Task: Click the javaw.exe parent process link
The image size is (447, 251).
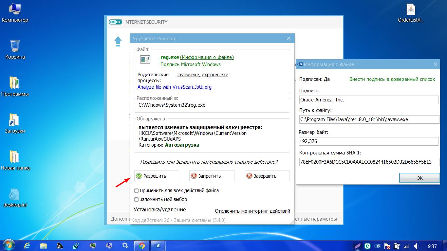Action: click(x=188, y=75)
